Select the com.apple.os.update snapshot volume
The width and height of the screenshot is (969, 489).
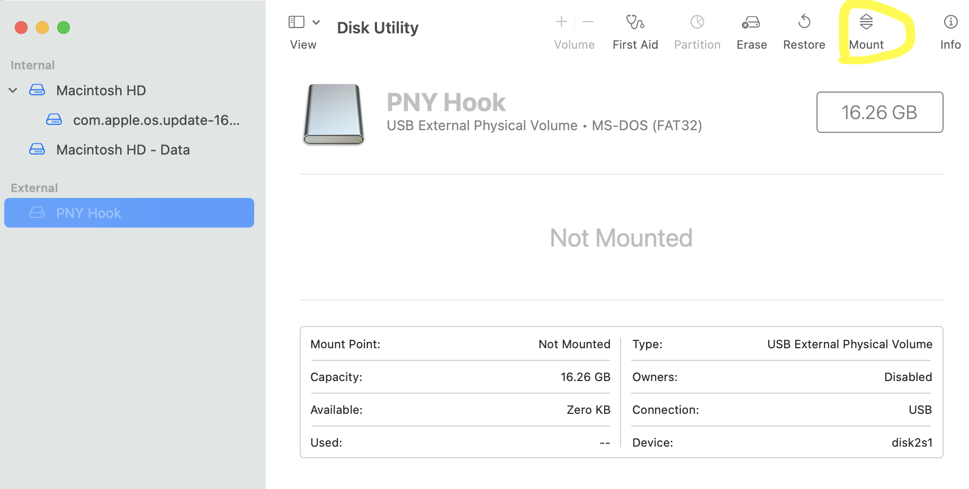pos(156,120)
